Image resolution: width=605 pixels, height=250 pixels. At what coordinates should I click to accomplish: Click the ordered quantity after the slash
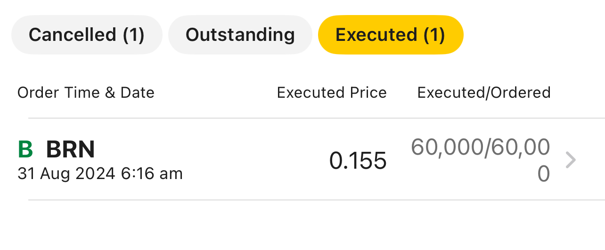tap(520, 148)
